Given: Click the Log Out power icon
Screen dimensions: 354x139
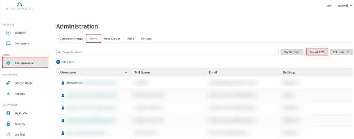Looking at the screenshot, I should click(8, 135).
